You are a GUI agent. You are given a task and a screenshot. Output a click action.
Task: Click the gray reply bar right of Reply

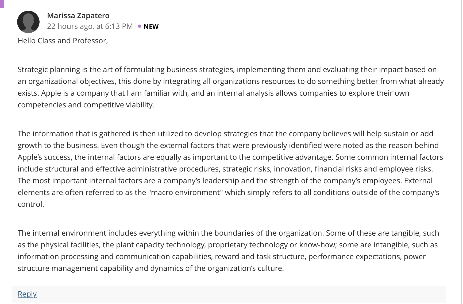[241, 294]
